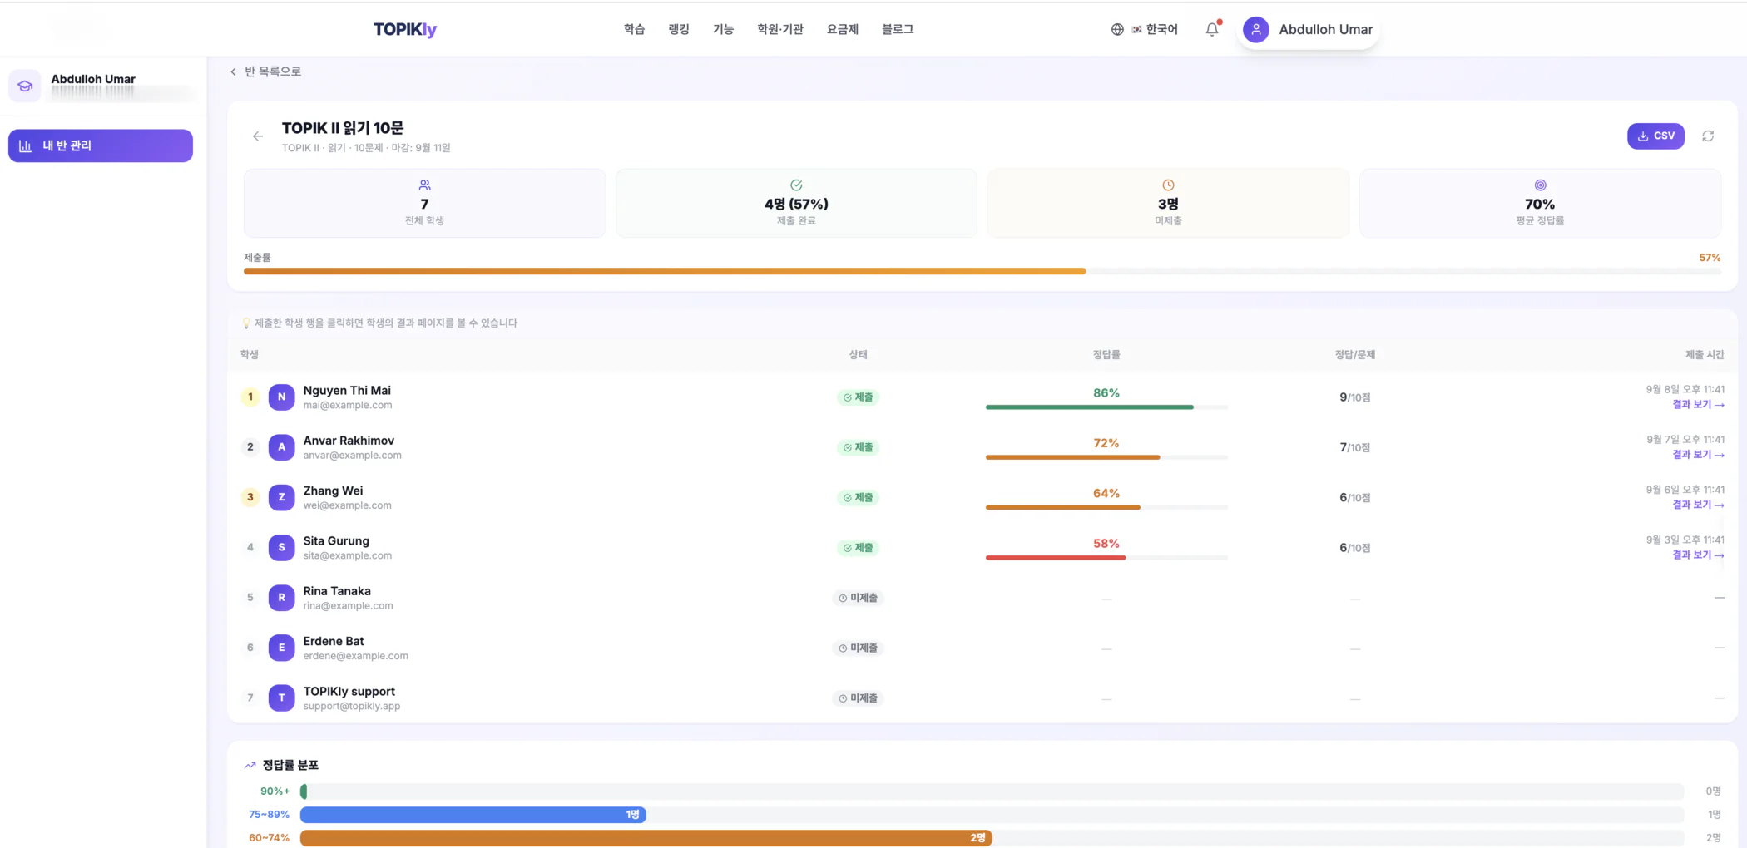Click Sita Gurung's S avatar
Screen dimensions: 1747x848
[281, 547]
